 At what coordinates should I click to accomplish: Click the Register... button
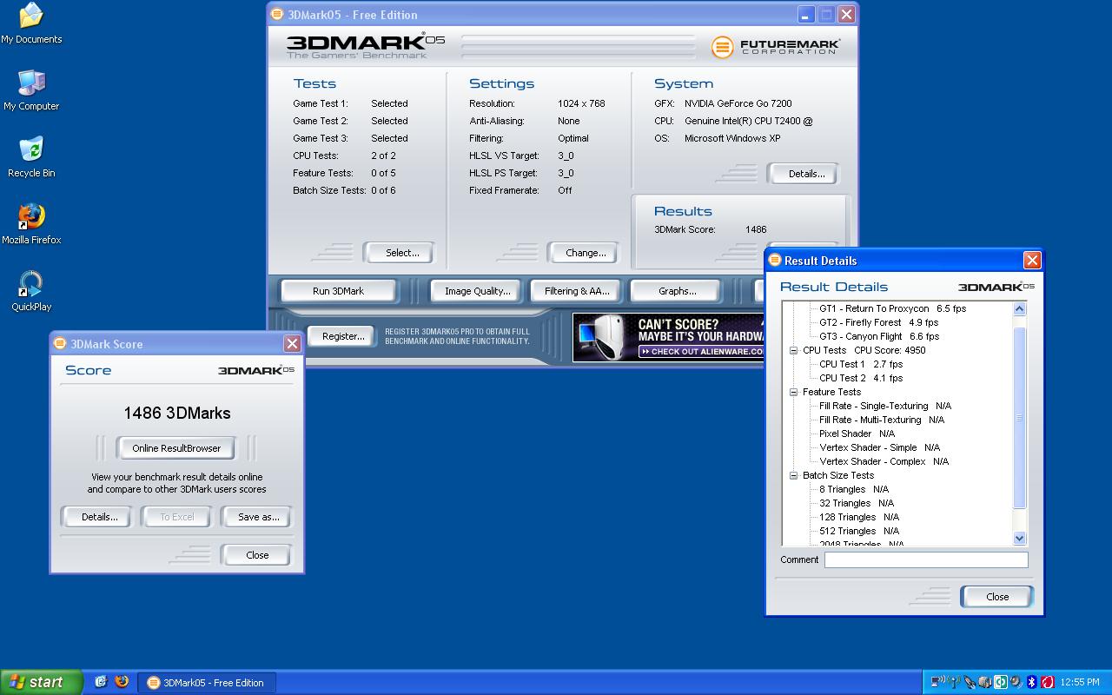(x=343, y=336)
